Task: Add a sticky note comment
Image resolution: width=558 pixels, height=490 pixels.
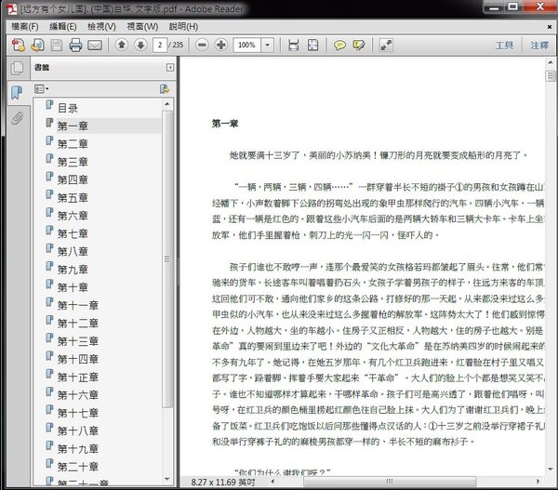Action: [340, 45]
